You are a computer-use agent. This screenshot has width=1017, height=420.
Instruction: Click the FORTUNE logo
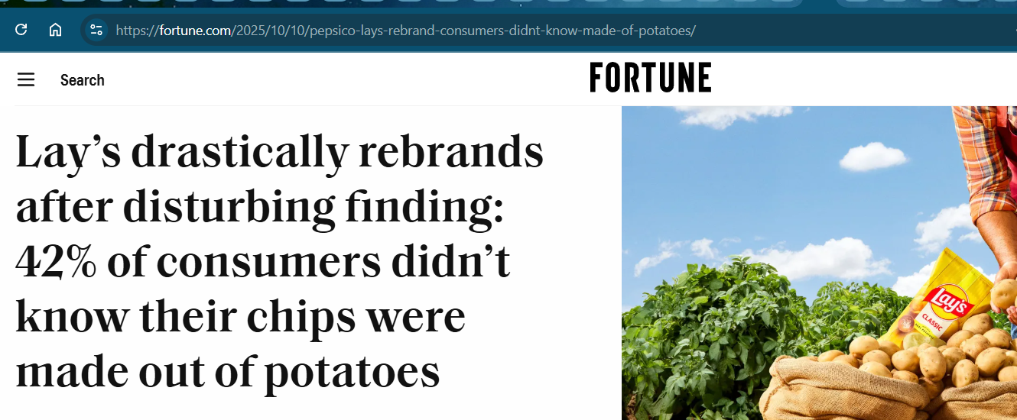click(x=650, y=77)
